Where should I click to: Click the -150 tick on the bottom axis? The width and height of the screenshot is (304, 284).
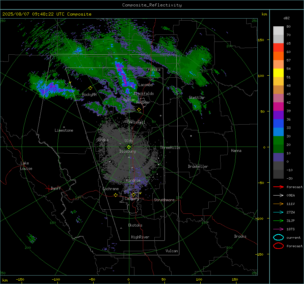tap(20, 279)
